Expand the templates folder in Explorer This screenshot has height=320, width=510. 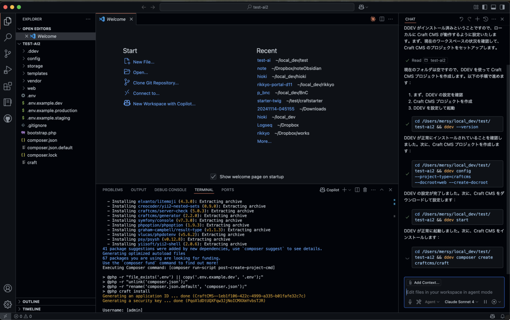pos(37,74)
